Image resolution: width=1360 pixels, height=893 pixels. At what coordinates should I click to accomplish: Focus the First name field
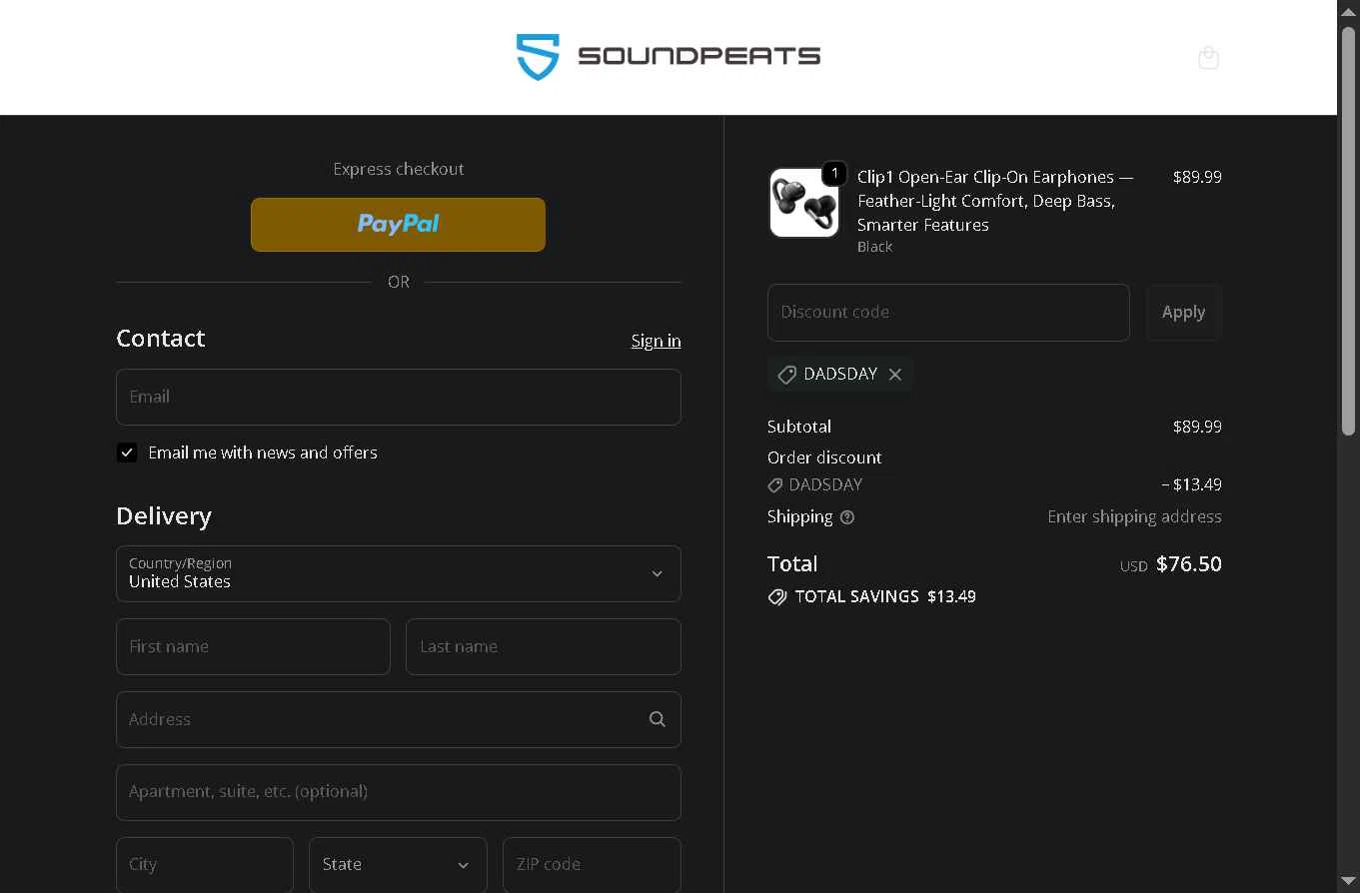click(x=253, y=646)
